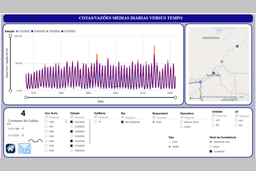Image resolution: width=256 pixels, height=171 pixels.
Task: Open calendar picker for end date 31/12/2023
Action: [23, 135]
